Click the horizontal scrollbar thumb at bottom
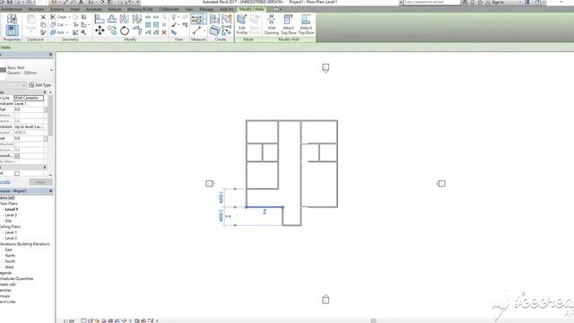Image resolution: width=574 pixels, height=323 pixels. pyautogui.click(x=373, y=321)
